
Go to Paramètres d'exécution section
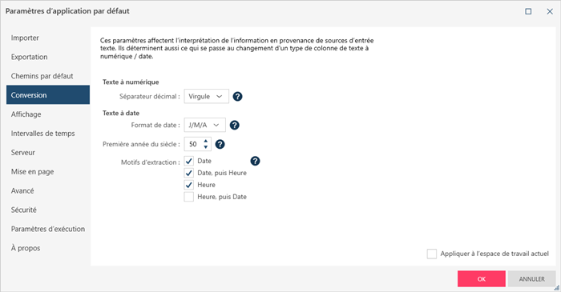[x=48, y=229]
